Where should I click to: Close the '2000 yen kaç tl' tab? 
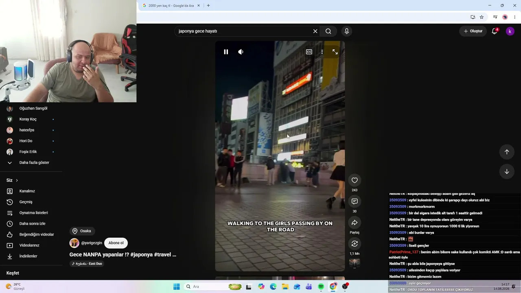[198, 6]
